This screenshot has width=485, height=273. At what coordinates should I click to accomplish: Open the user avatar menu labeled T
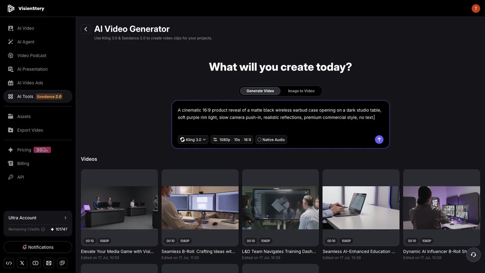point(476,8)
